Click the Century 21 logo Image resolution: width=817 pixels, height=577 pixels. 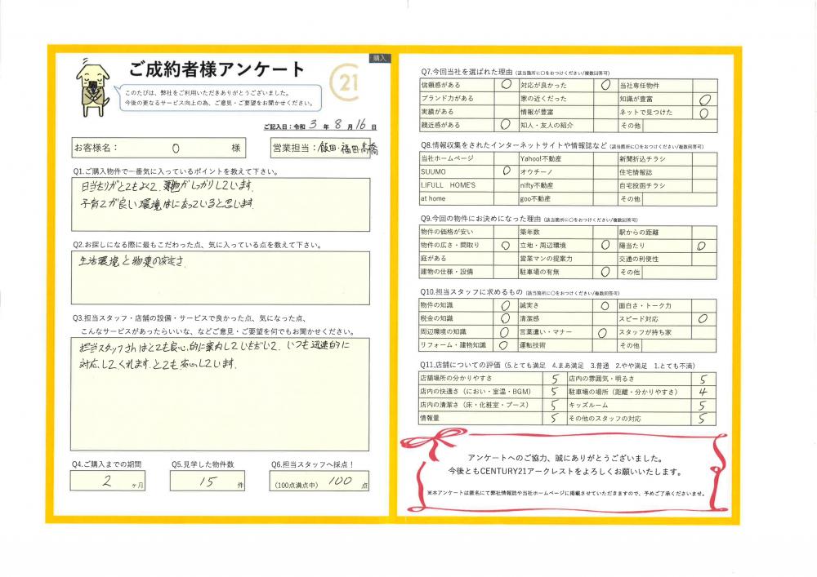tap(344, 82)
